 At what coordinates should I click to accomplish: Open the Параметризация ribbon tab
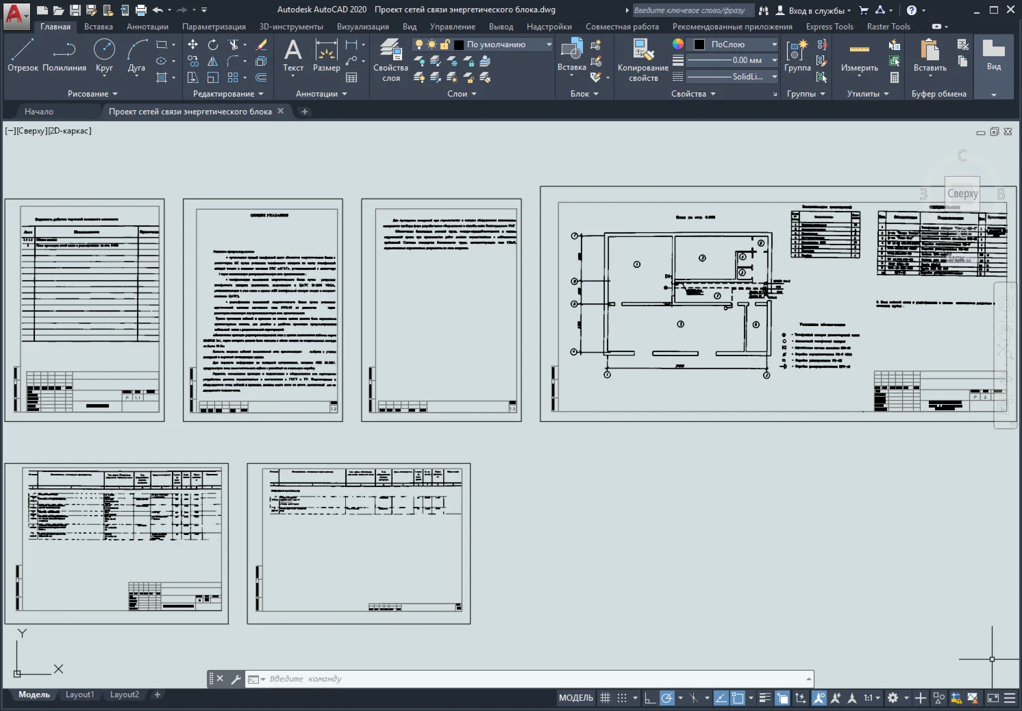[214, 27]
